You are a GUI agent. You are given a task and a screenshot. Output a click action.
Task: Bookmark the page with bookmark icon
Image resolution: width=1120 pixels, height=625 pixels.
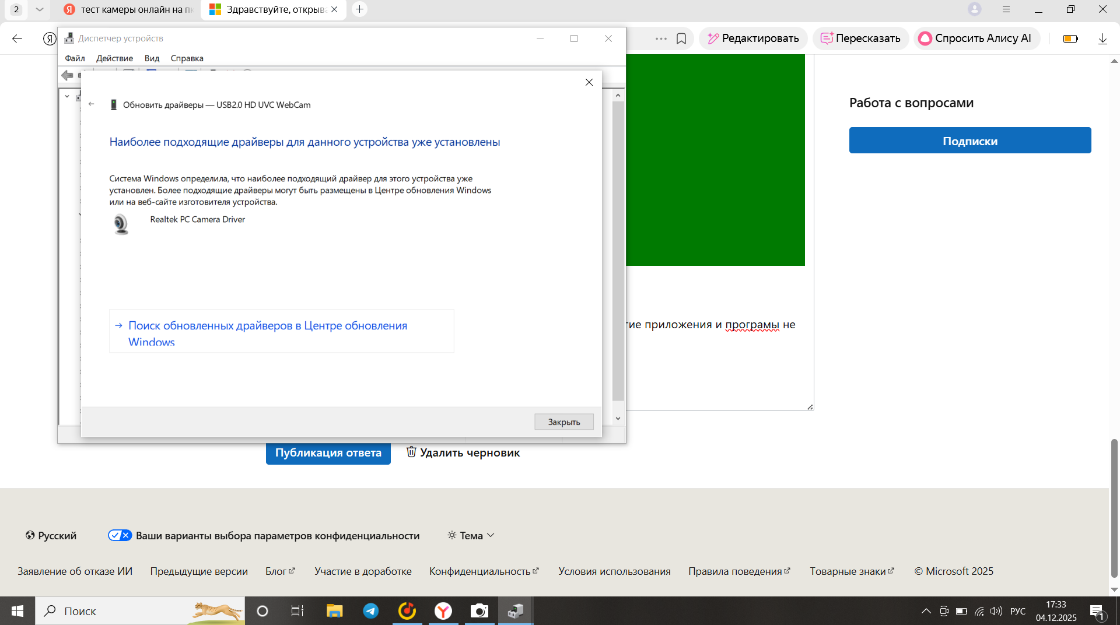681,39
